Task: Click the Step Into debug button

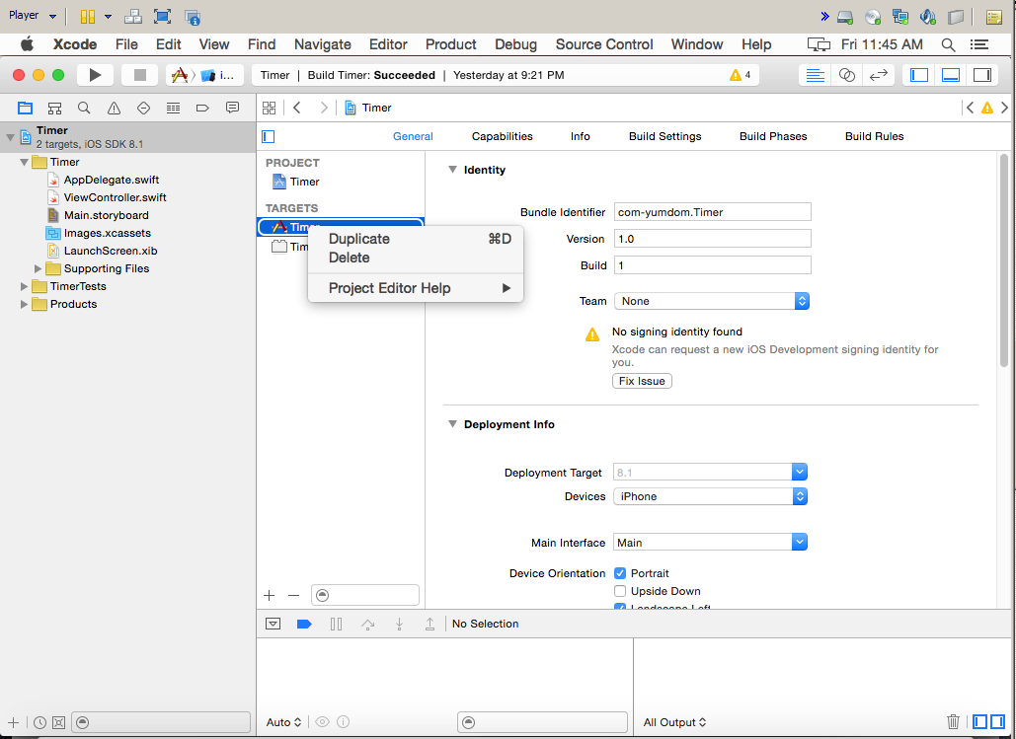Action: point(399,625)
